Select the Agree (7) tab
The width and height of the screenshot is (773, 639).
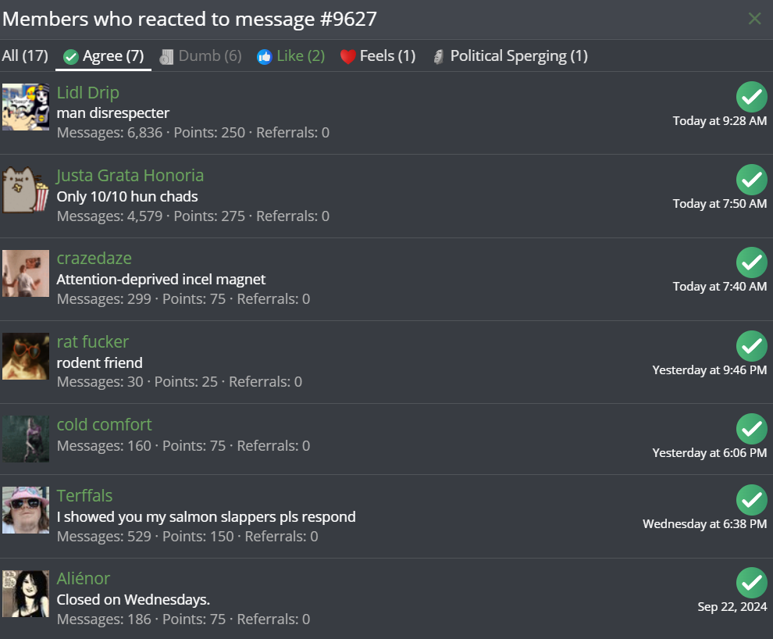pos(104,56)
